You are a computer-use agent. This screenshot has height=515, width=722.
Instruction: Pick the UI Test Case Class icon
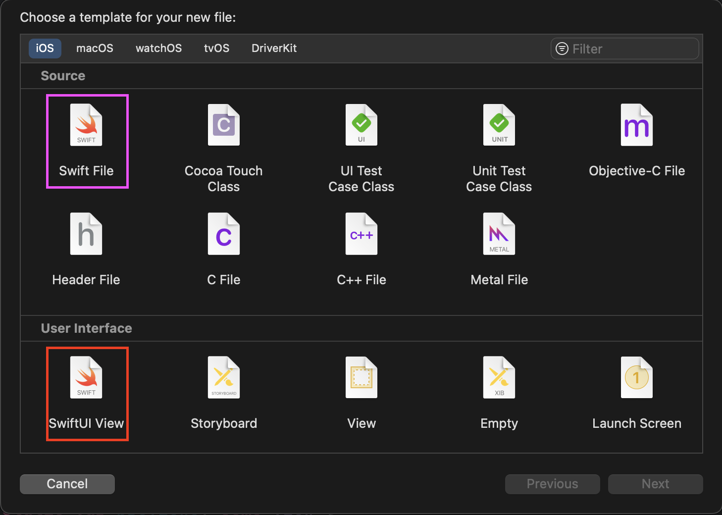point(361,125)
